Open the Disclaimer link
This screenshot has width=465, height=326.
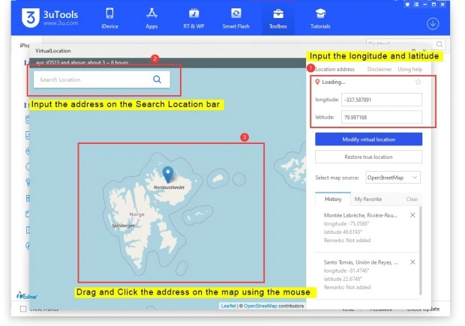point(379,69)
